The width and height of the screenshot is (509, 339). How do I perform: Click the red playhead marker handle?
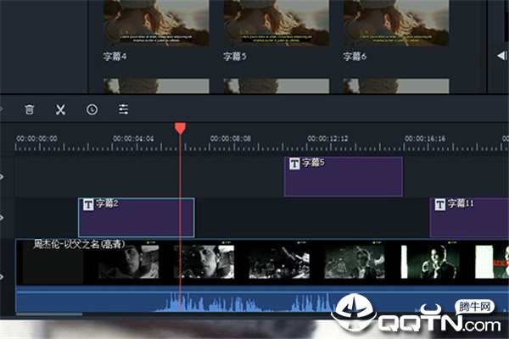click(180, 128)
